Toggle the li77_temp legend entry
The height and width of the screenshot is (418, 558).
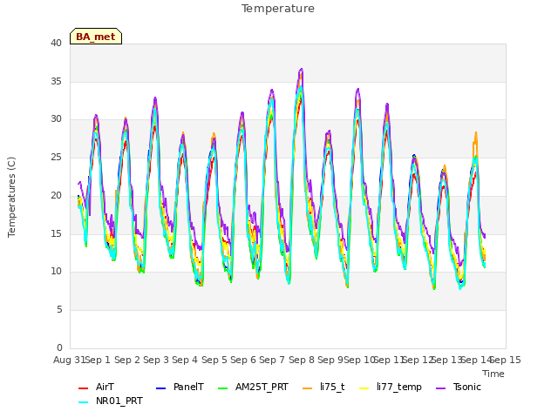pyautogui.click(x=391, y=387)
